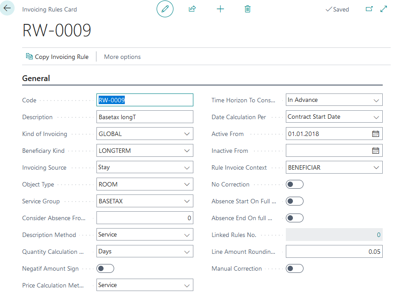Click the share icon

(192, 9)
